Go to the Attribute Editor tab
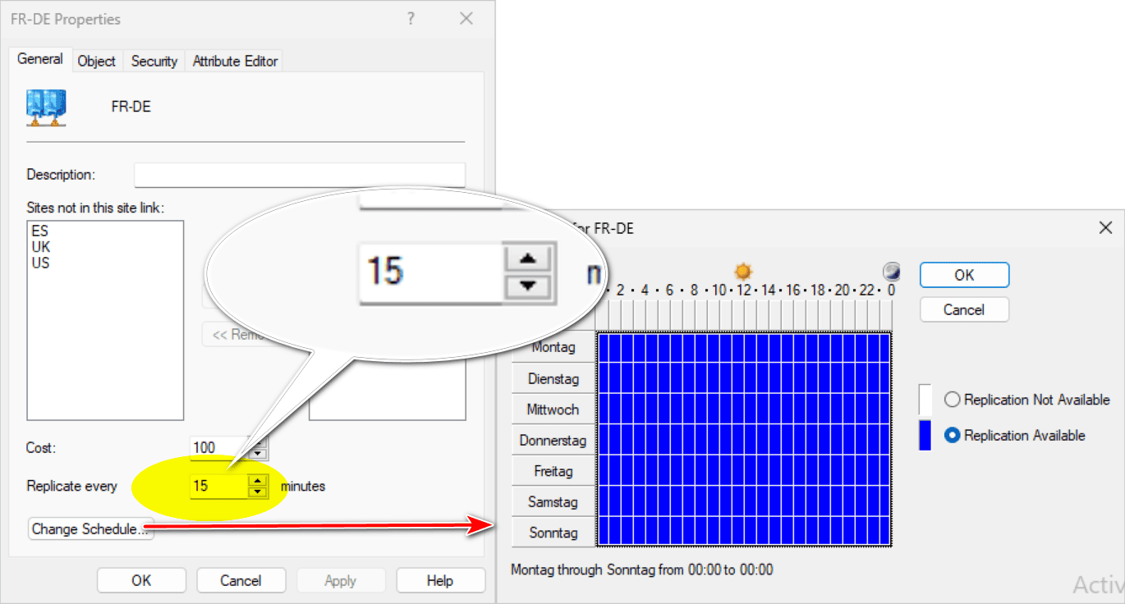The height and width of the screenshot is (604, 1125). (x=235, y=61)
